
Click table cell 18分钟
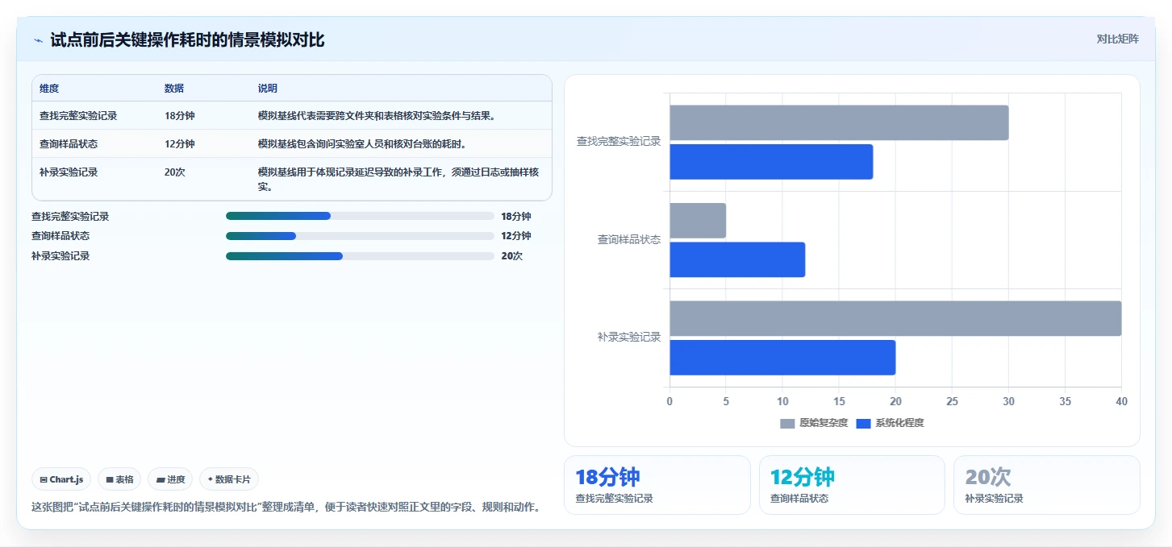tap(180, 116)
